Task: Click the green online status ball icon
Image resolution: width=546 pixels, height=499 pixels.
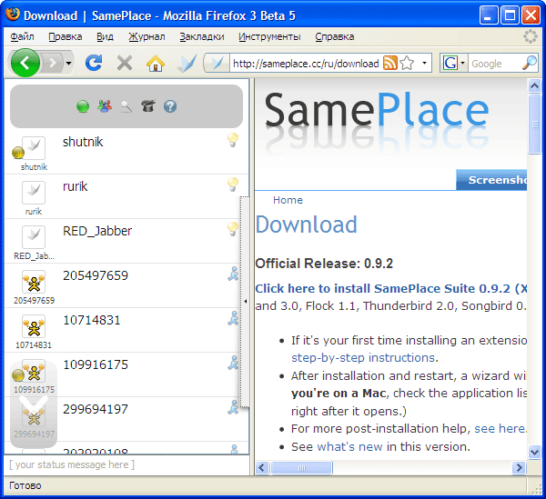Action: pyautogui.click(x=83, y=106)
